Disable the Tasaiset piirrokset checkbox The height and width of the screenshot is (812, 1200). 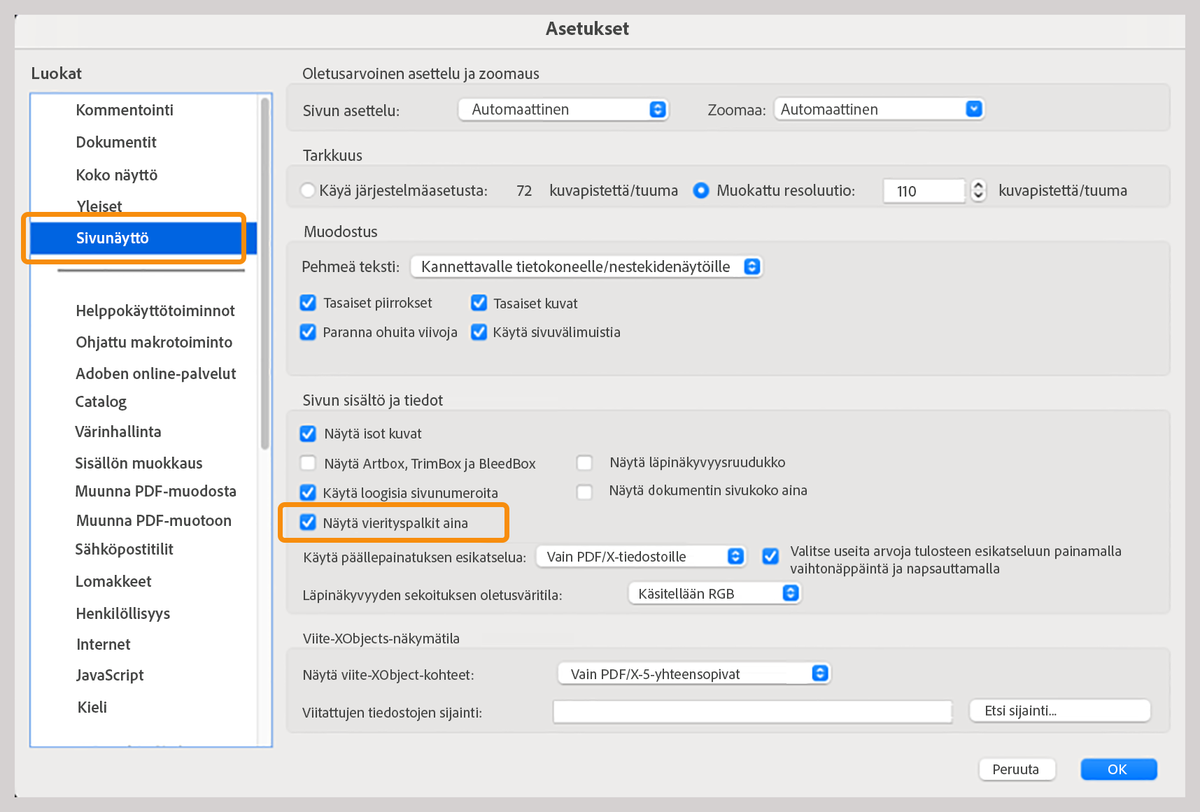308,302
